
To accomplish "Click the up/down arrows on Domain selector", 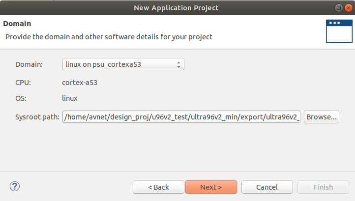I will pyautogui.click(x=178, y=64).
